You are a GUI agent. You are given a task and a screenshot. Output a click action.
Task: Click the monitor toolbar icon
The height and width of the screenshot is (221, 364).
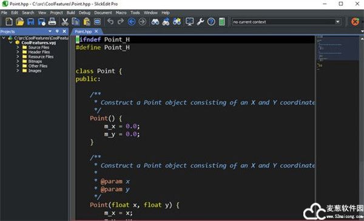(x=189, y=22)
